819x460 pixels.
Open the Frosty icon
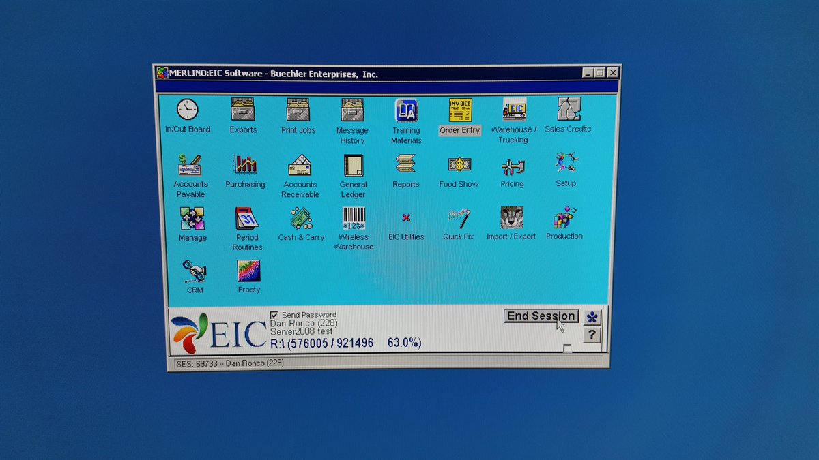[248, 271]
